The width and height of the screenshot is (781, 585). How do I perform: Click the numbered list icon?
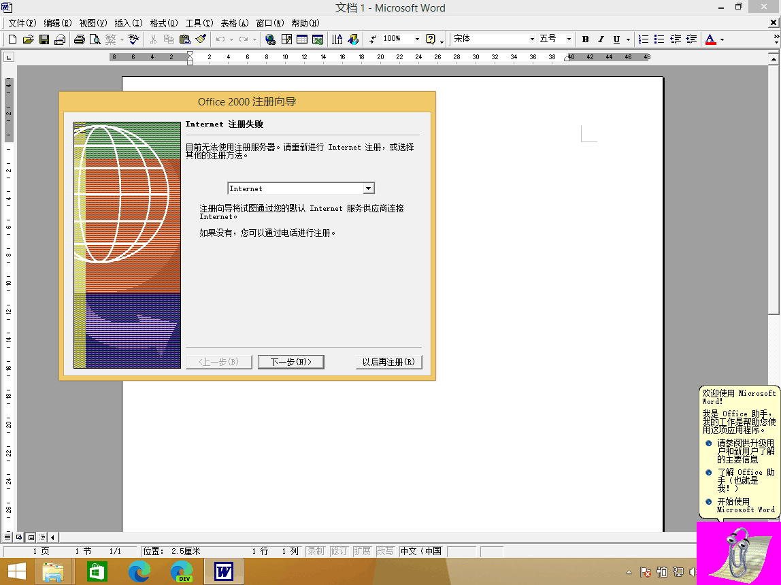point(644,39)
